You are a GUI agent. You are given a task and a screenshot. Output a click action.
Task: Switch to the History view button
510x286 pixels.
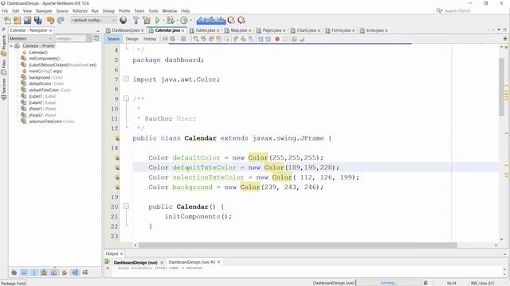(150, 39)
